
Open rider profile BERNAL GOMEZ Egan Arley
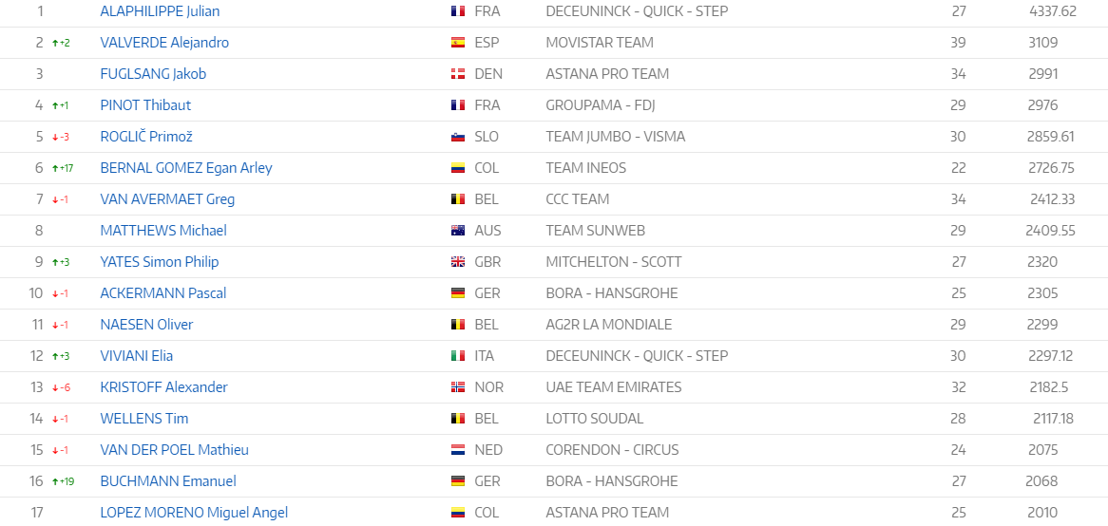186,168
